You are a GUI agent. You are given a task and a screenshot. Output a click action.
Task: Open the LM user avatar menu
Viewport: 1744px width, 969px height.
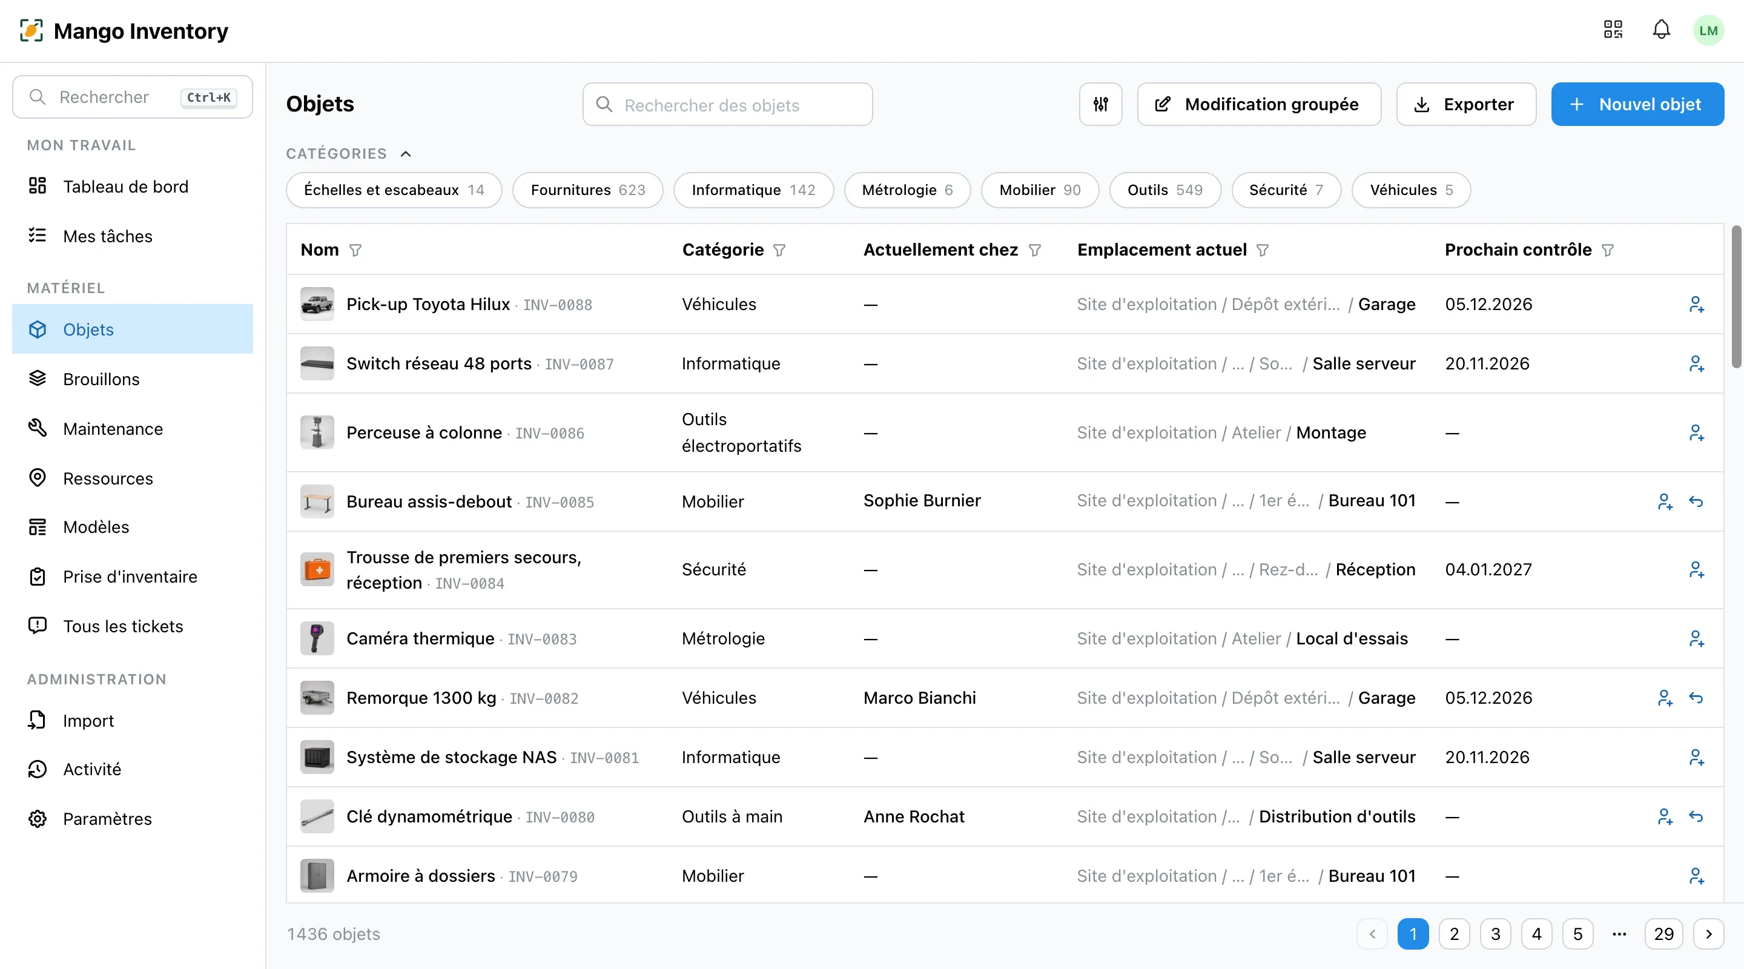click(x=1708, y=30)
